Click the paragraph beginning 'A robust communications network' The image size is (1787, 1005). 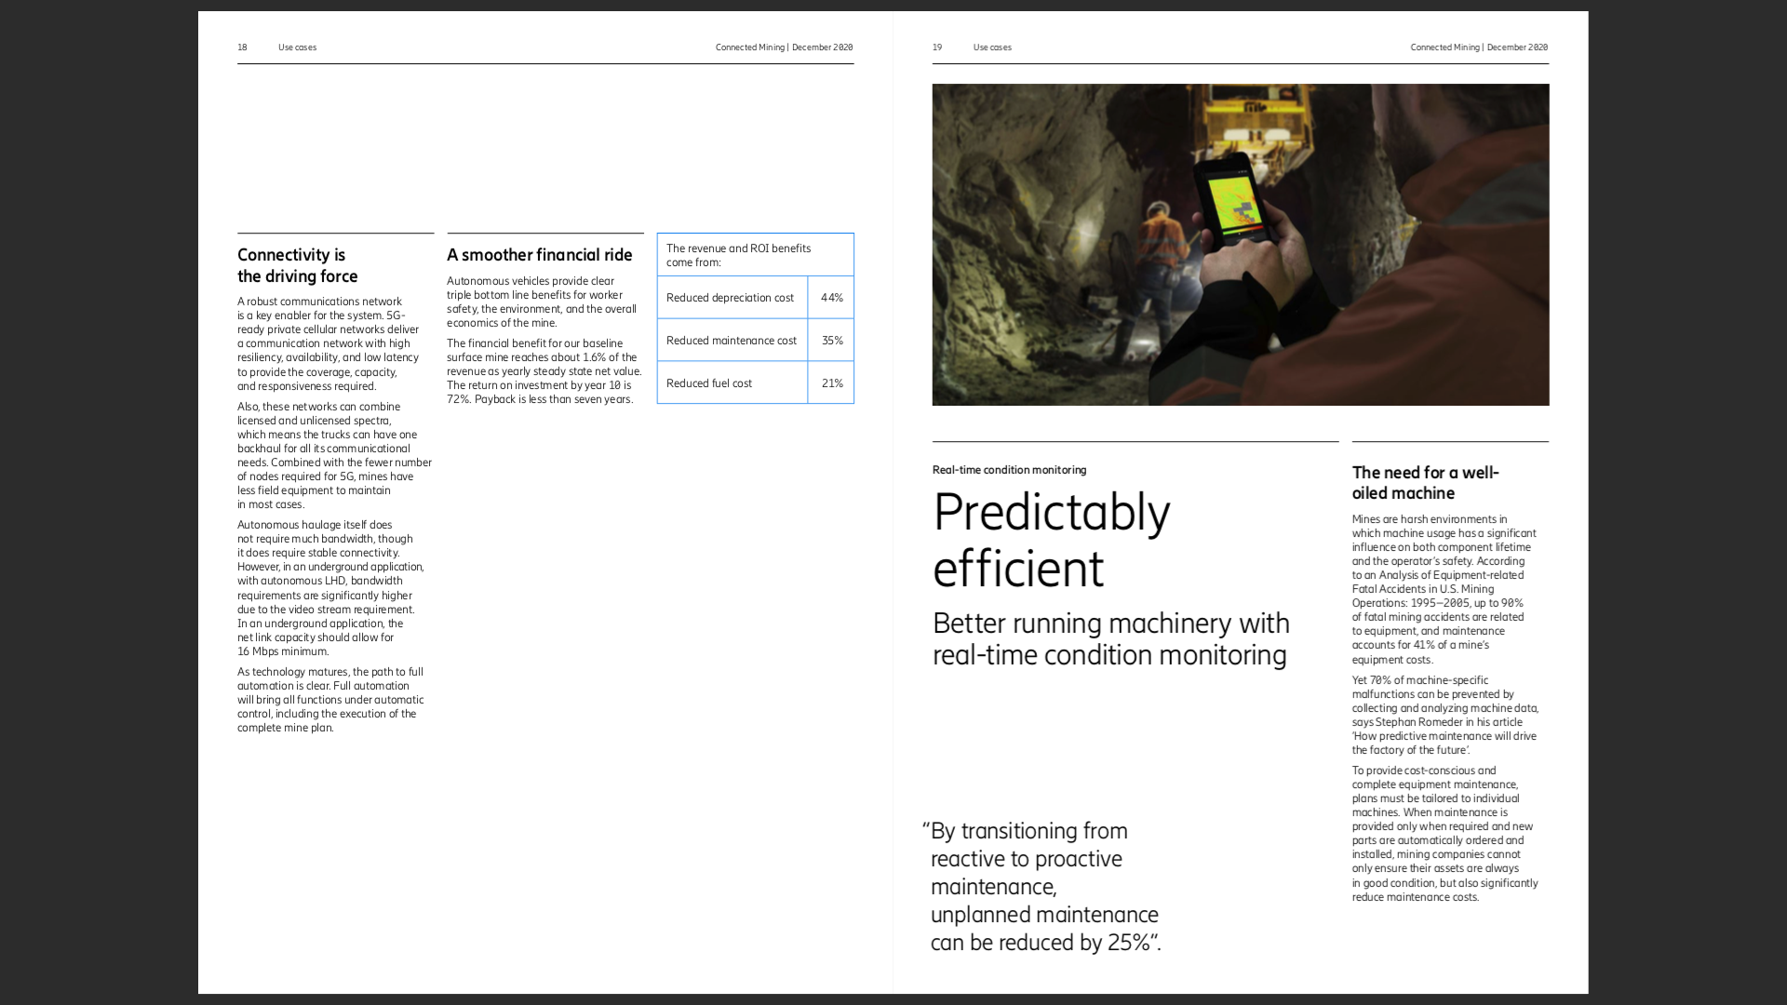pyautogui.click(x=329, y=343)
